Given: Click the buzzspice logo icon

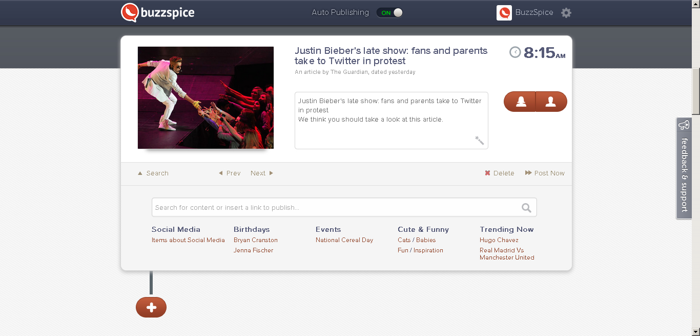Looking at the screenshot, I should point(130,12).
